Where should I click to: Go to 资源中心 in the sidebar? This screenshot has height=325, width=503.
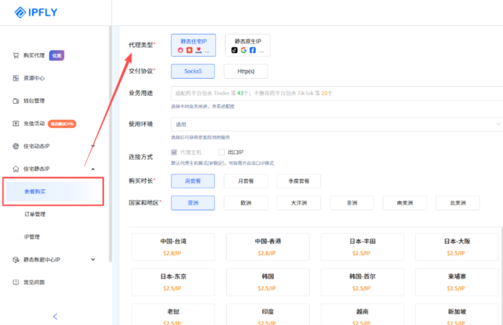coord(34,78)
